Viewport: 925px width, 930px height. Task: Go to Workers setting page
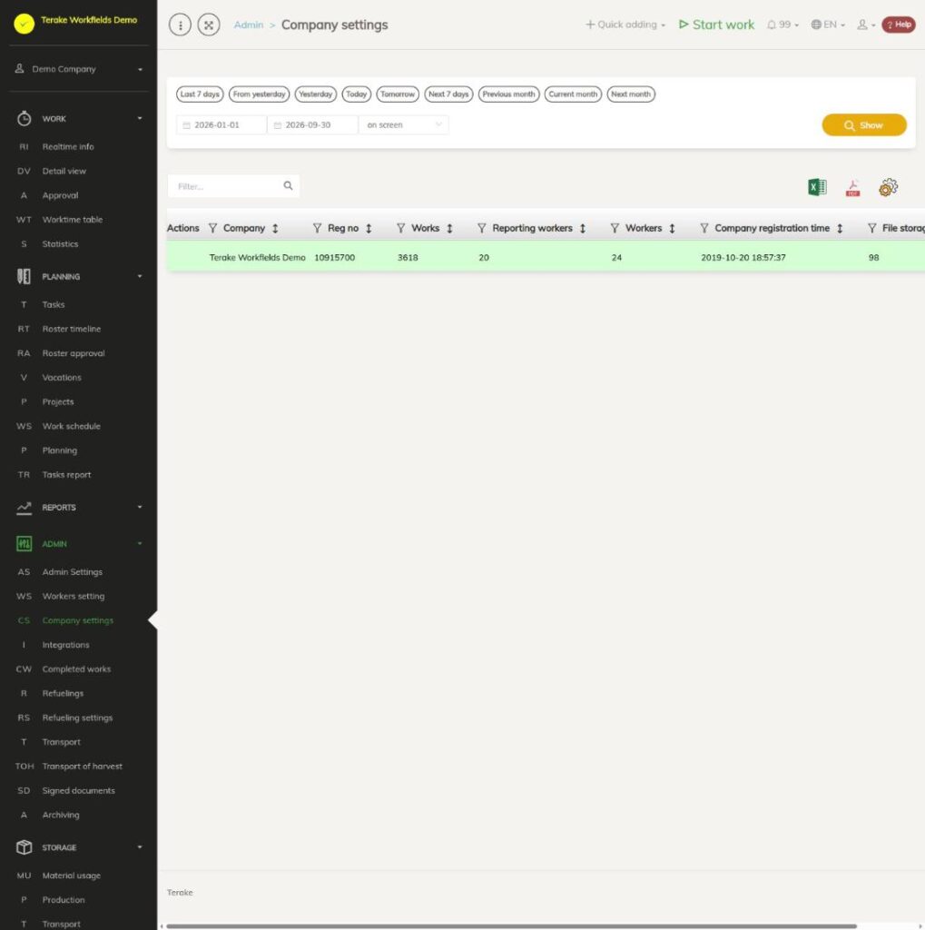pyautogui.click(x=74, y=596)
